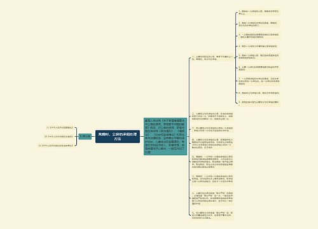The width and height of the screenshot is (318, 229).
Task: Open reference [2] at the middle left
Action: coord(59,137)
